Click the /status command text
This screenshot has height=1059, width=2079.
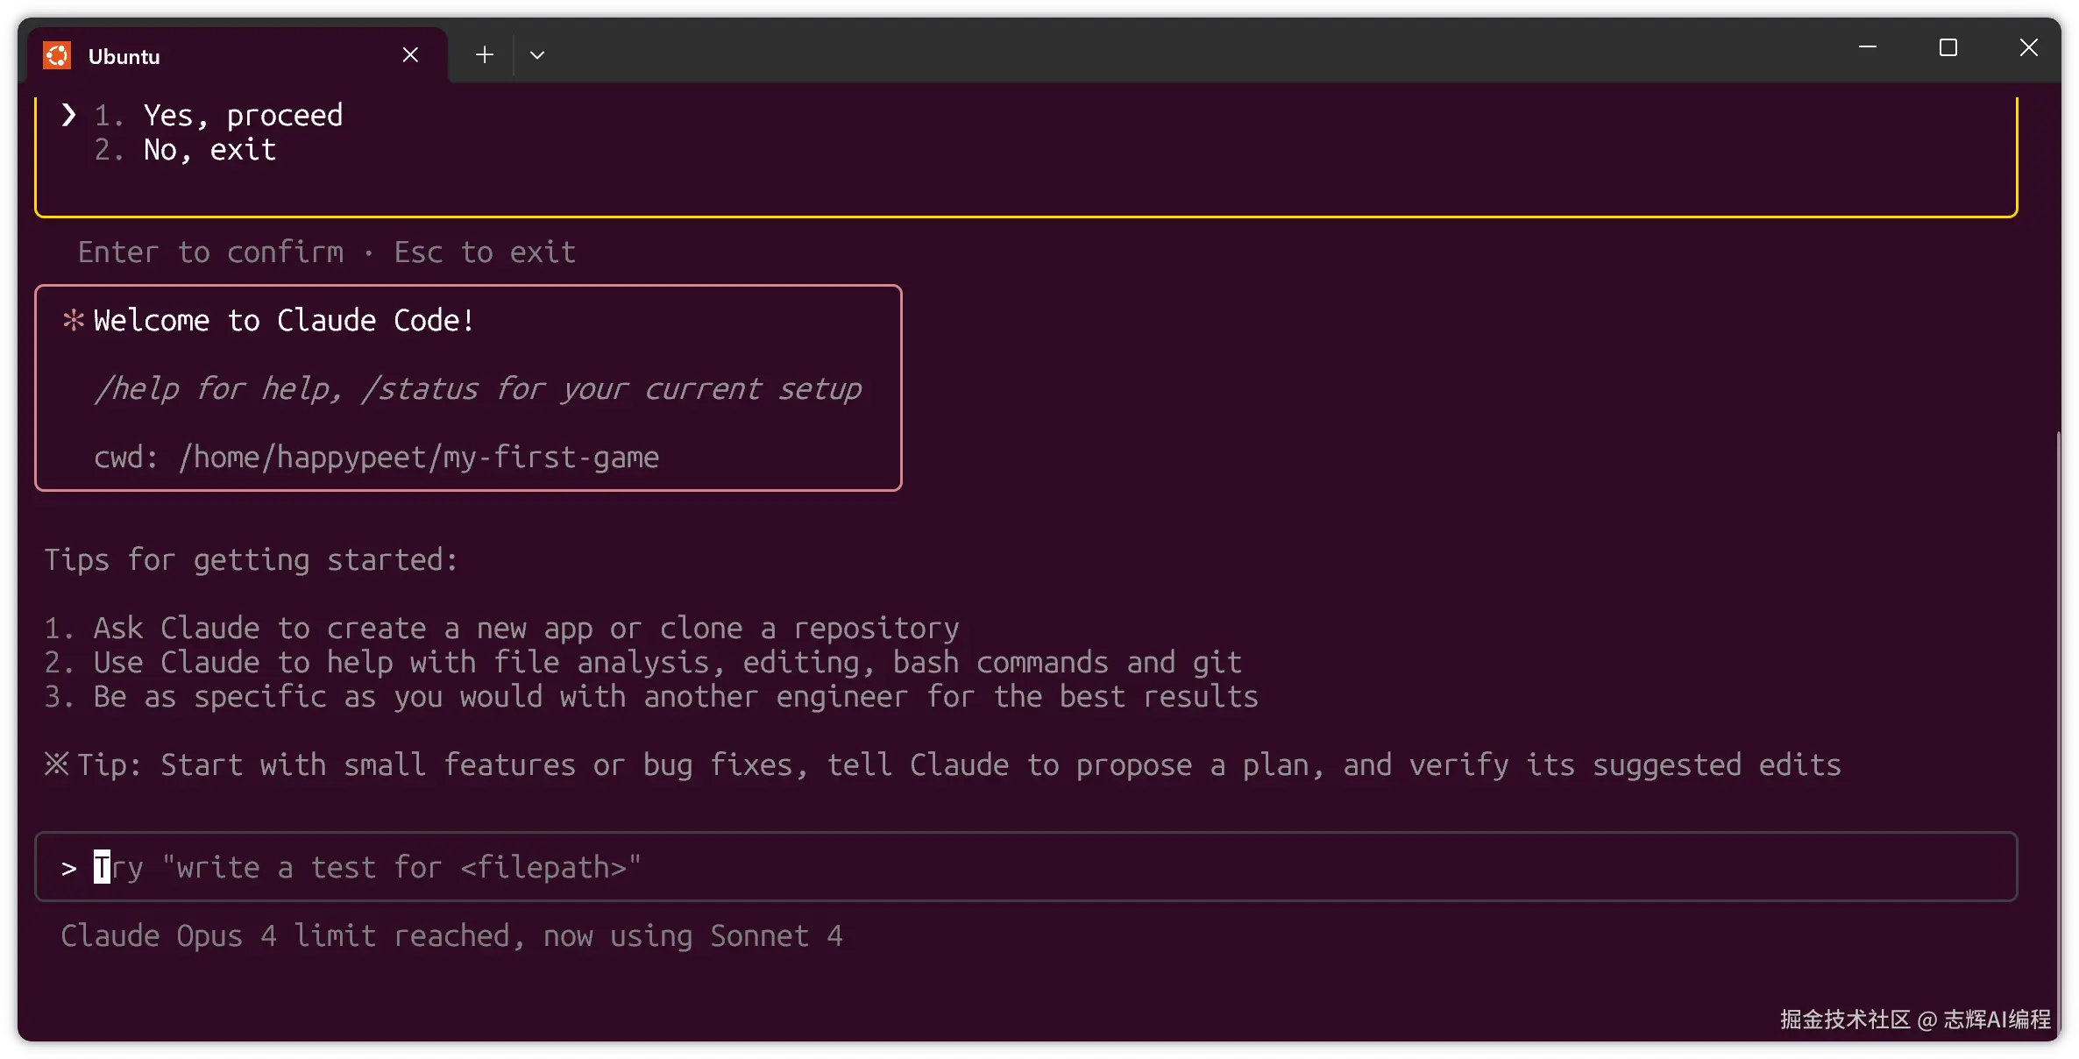(x=420, y=388)
